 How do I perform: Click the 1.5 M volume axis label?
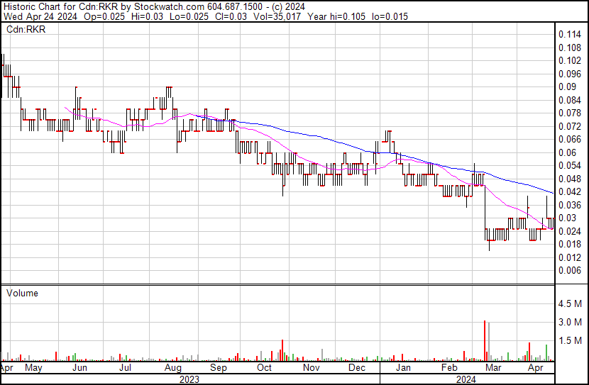tap(569, 341)
